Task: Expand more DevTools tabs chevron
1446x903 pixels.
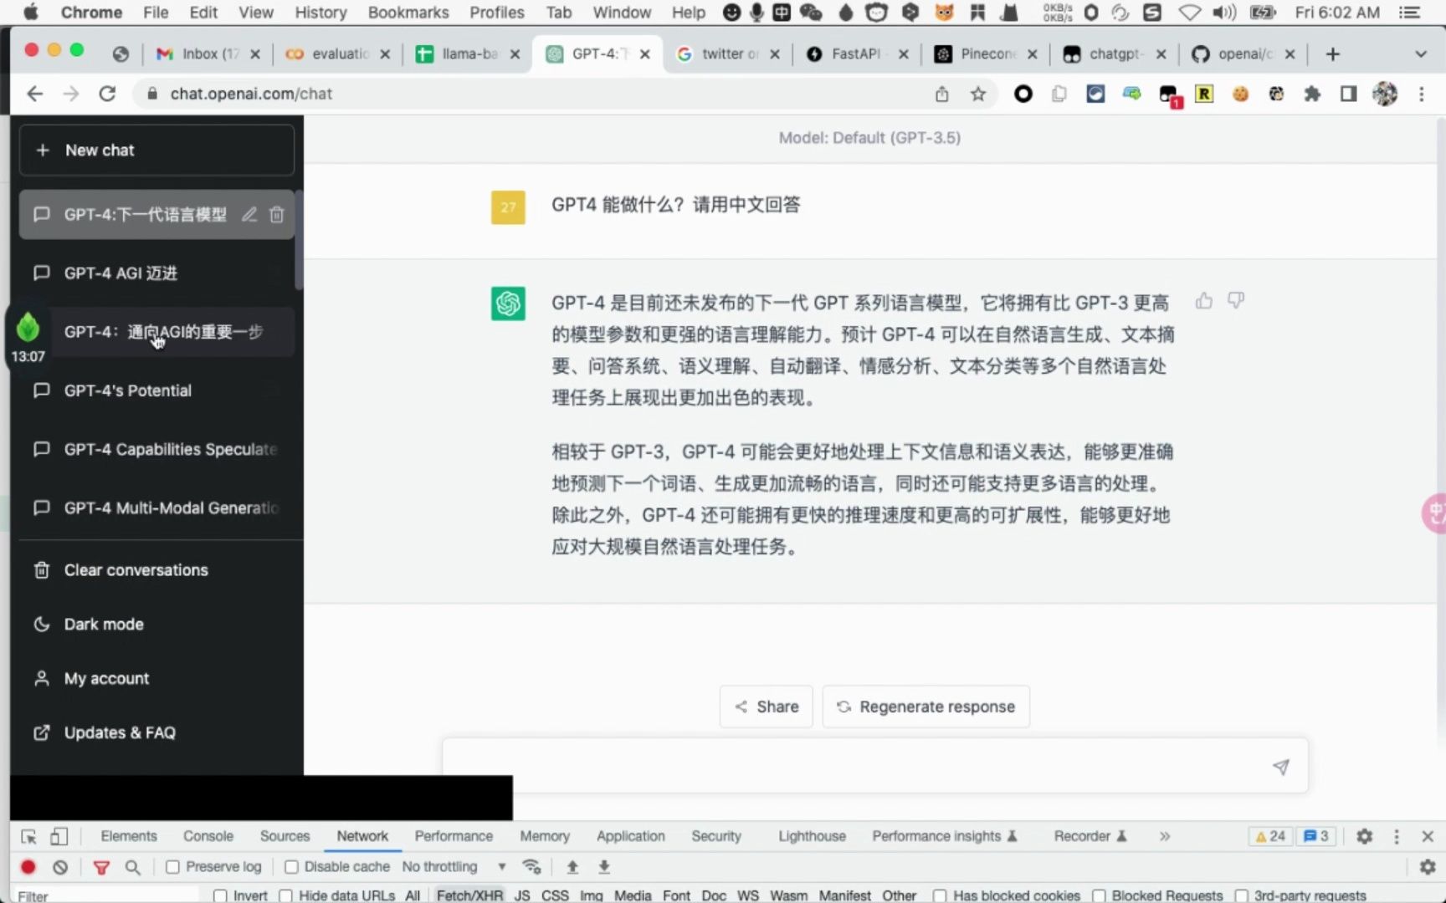Action: click(1165, 836)
